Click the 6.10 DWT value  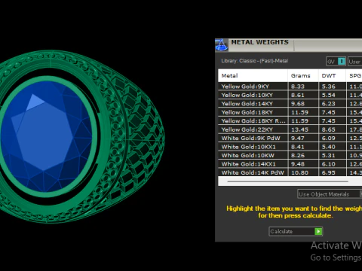point(329,164)
